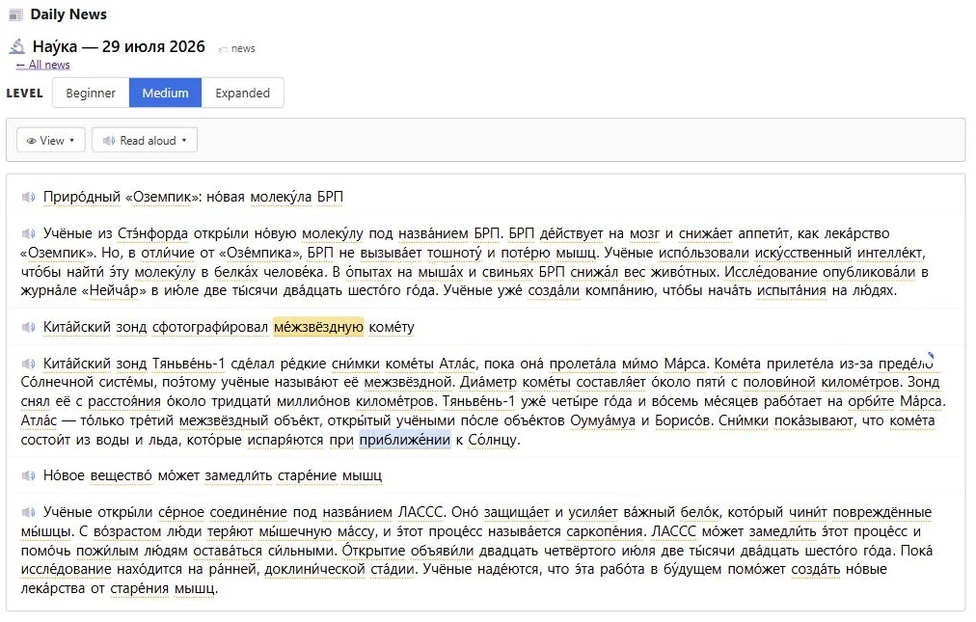
Task: Click the highlighted word ме́жзвёздную
Action: coord(318,328)
